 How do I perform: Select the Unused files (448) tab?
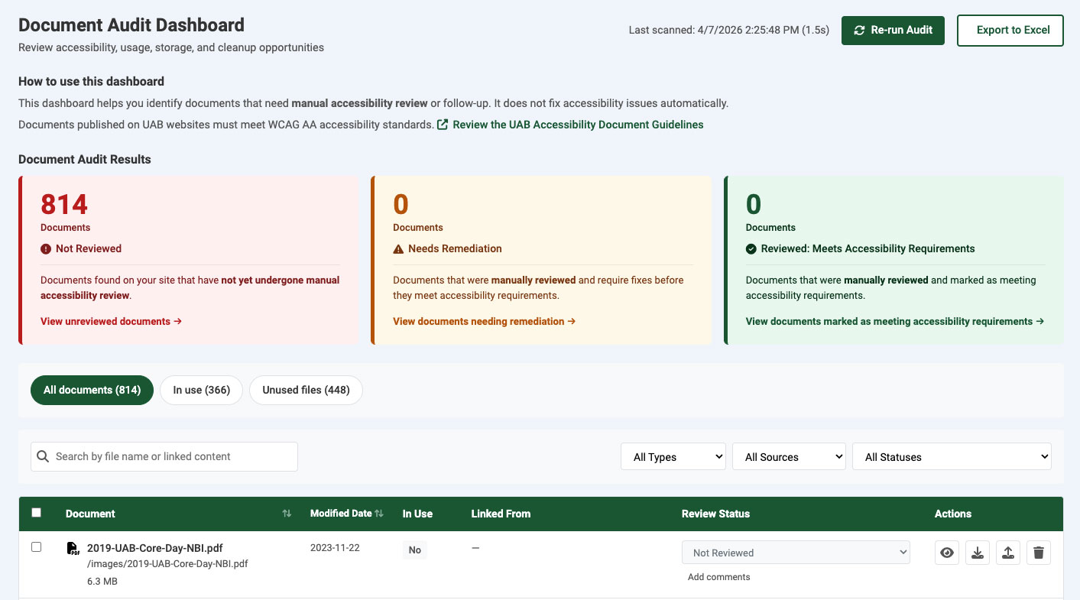(306, 390)
